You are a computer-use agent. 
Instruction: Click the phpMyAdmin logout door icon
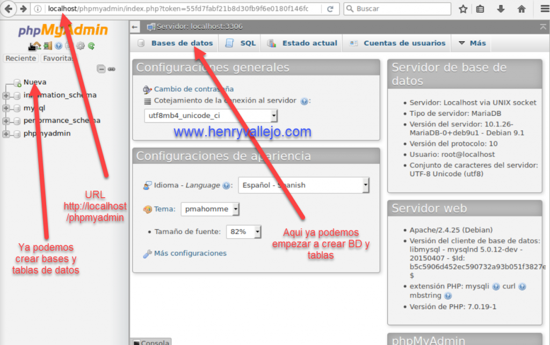(x=47, y=46)
